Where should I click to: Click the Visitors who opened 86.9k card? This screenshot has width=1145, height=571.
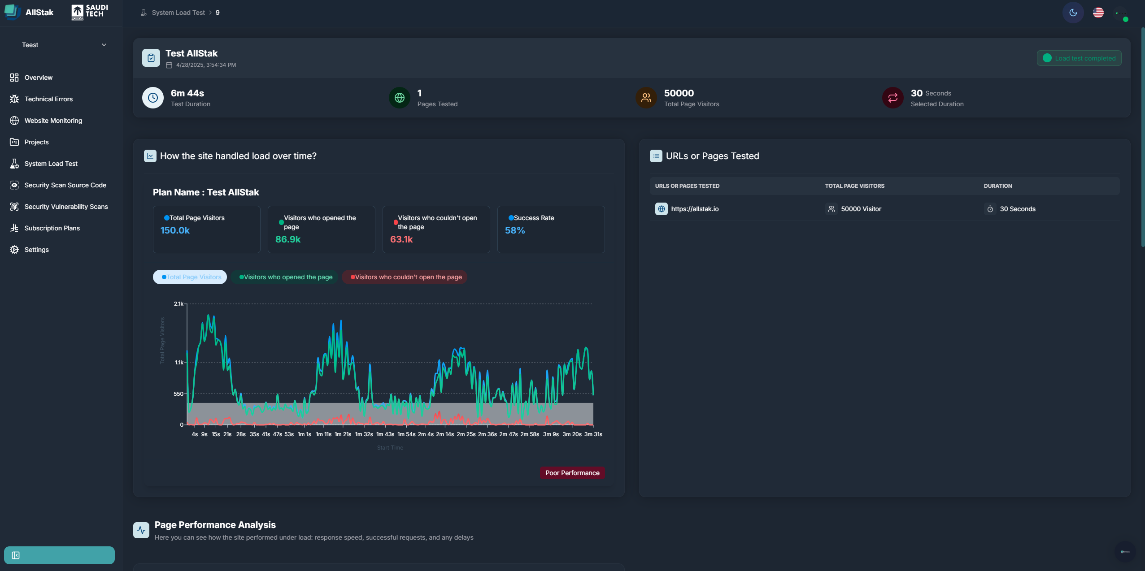tap(322, 229)
